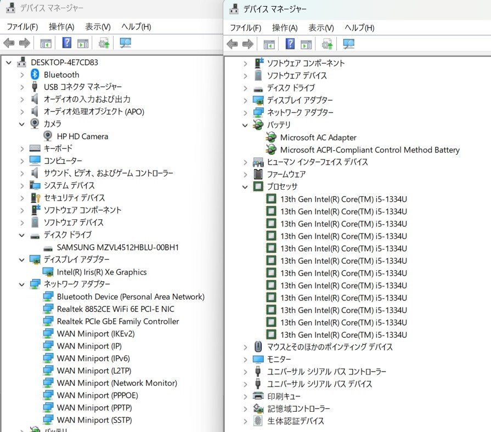Collapse the ディスク ドライブ category in the left window
The height and width of the screenshot is (432, 491).
tap(22, 235)
